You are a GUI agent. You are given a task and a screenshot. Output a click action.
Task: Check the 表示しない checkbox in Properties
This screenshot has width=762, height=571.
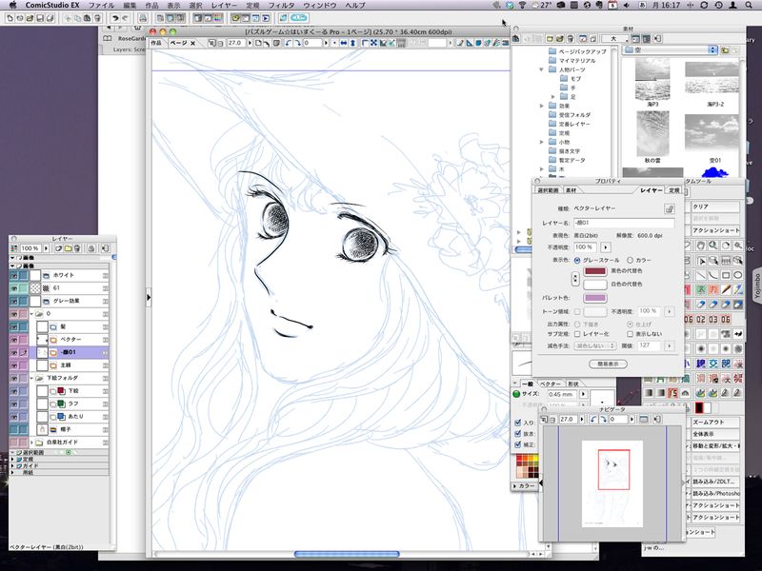[631, 334]
